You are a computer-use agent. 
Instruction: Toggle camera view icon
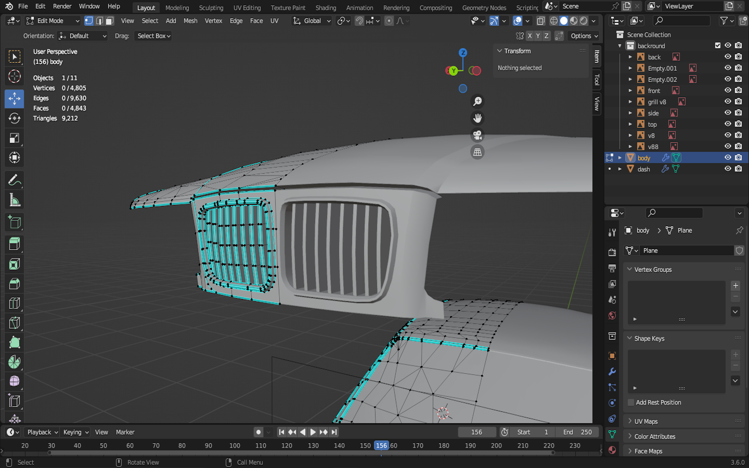(477, 135)
